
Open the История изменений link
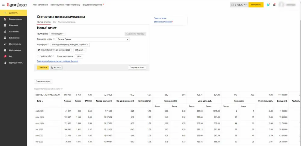click(163, 22)
